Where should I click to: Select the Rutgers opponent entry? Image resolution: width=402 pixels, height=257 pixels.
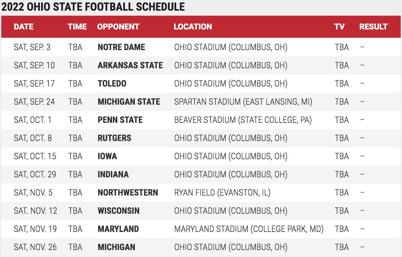pyautogui.click(x=114, y=138)
